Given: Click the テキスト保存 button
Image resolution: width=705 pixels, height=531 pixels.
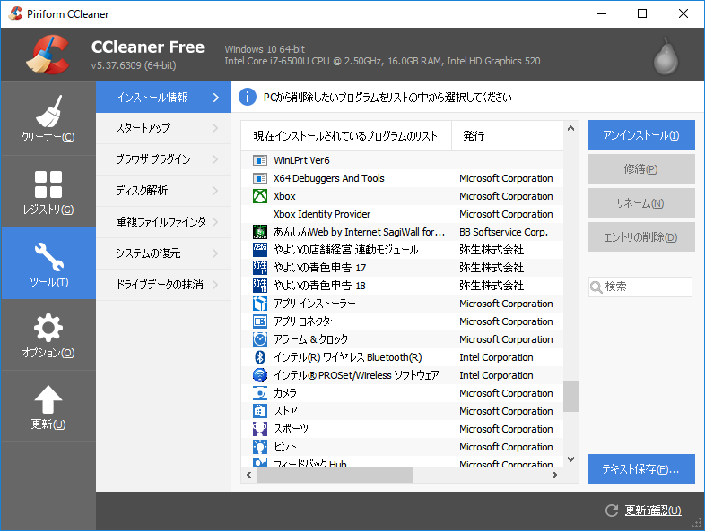Looking at the screenshot, I should point(641,468).
